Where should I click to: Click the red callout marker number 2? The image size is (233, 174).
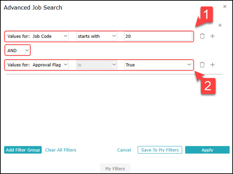pos(208,86)
